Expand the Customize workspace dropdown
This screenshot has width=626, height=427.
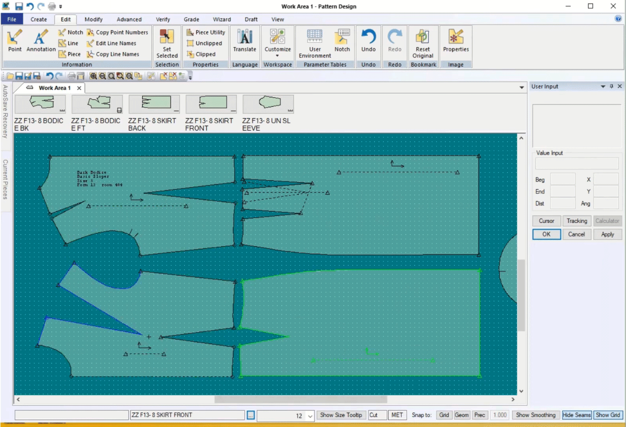278,56
